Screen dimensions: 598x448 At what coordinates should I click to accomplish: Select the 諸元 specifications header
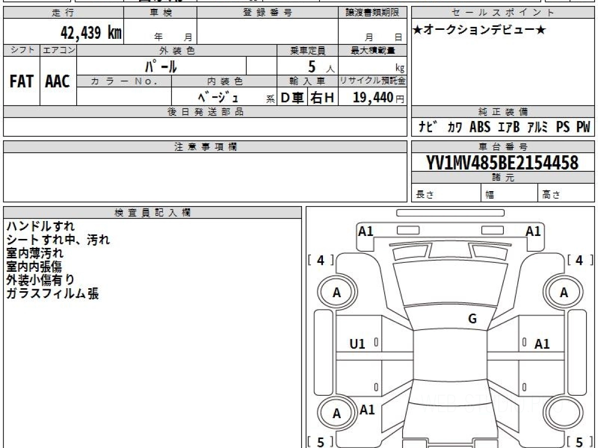click(x=503, y=178)
